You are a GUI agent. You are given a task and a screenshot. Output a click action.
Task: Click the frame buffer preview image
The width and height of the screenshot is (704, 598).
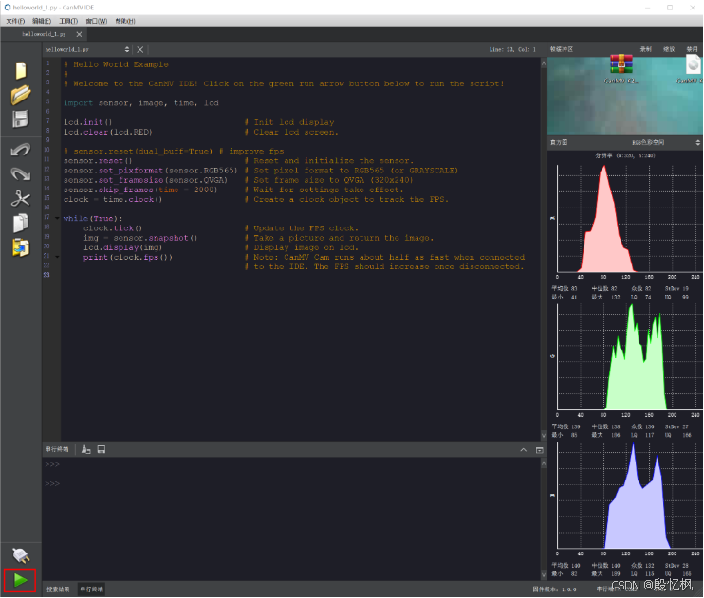[x=625, y=95]
